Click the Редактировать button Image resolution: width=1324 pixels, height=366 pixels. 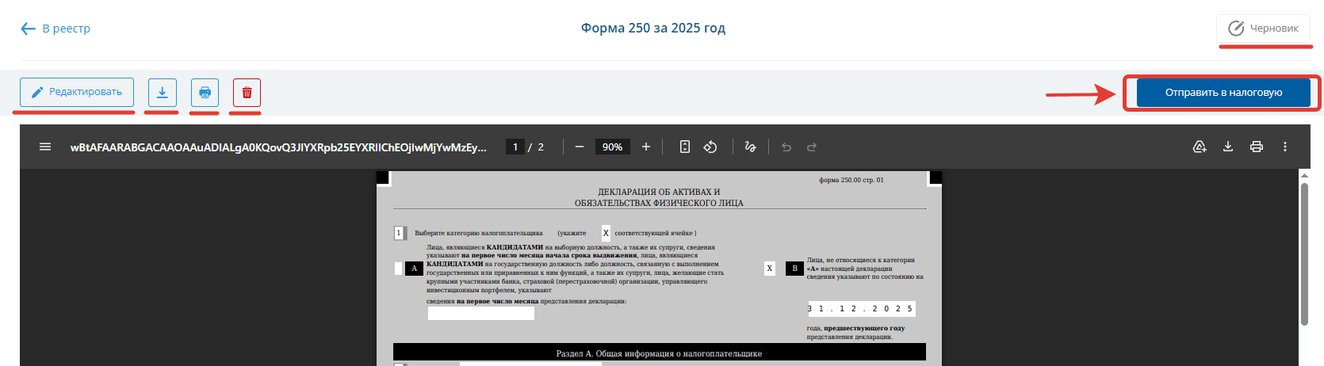pyautogui.click(x=77, y=93)
